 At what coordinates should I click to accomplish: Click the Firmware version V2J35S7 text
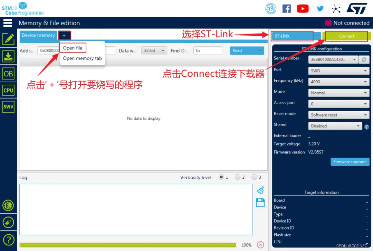tap(316, 152)
